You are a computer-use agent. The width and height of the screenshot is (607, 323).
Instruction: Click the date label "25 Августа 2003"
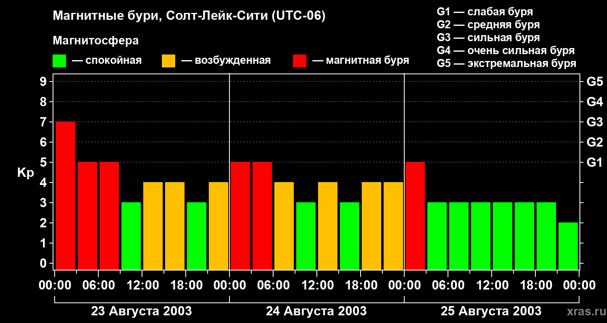(491, 311)
